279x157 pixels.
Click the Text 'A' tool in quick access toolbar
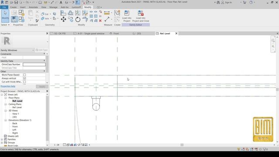click(61, 2)
